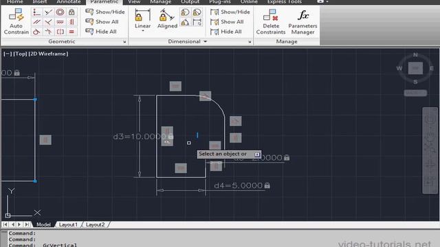Select the Vertical constraint icon in ribbon

click(x=71, y=22)
